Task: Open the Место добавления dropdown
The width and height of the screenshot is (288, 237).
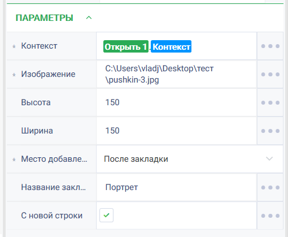Action: [190, 159]
